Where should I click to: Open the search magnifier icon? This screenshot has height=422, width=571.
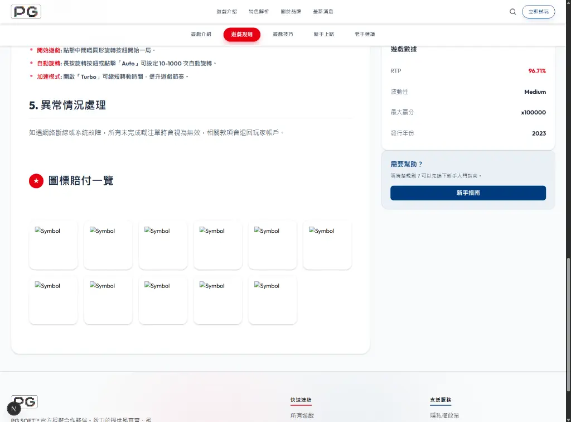(x=512, y=12)
